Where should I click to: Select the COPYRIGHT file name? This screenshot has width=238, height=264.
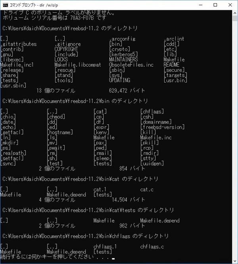(x=66, y=49)
